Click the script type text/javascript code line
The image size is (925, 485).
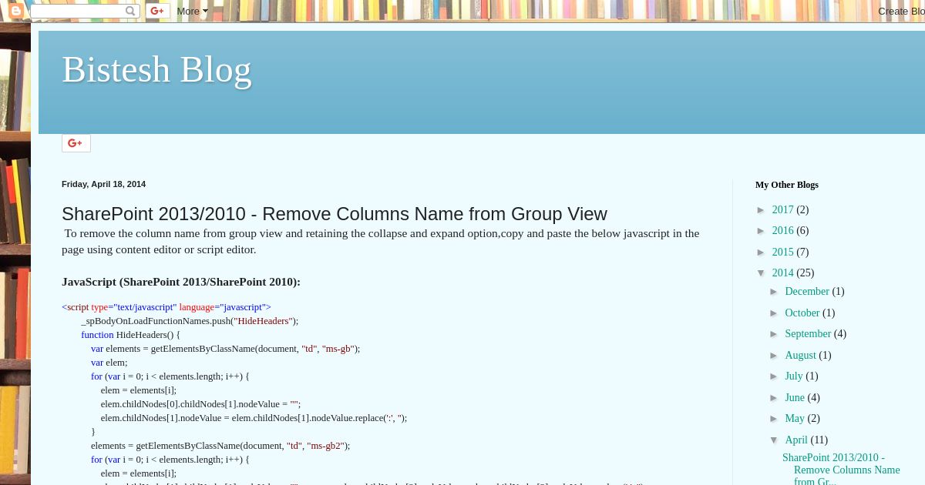166,307
